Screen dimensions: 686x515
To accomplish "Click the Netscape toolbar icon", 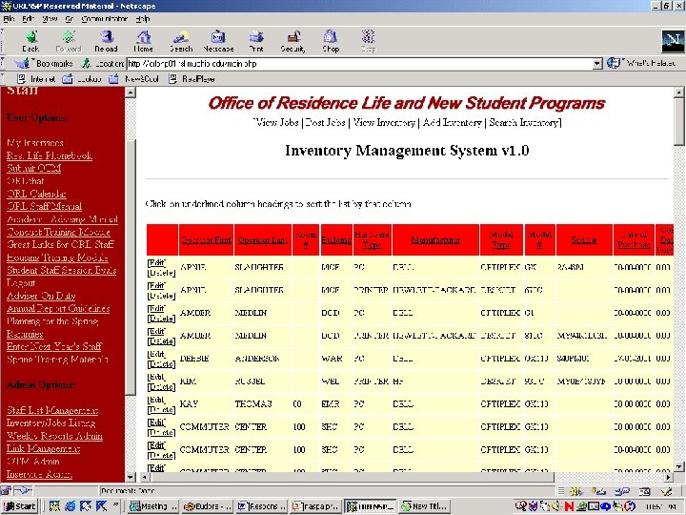I will click(218, 40).
